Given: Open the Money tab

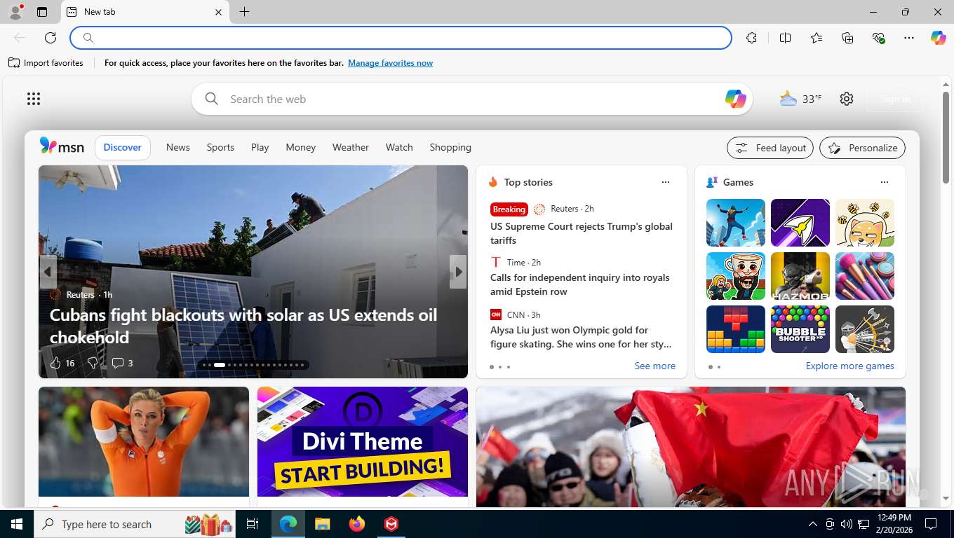Looking at the screenshot, I should tap(301, 147).
